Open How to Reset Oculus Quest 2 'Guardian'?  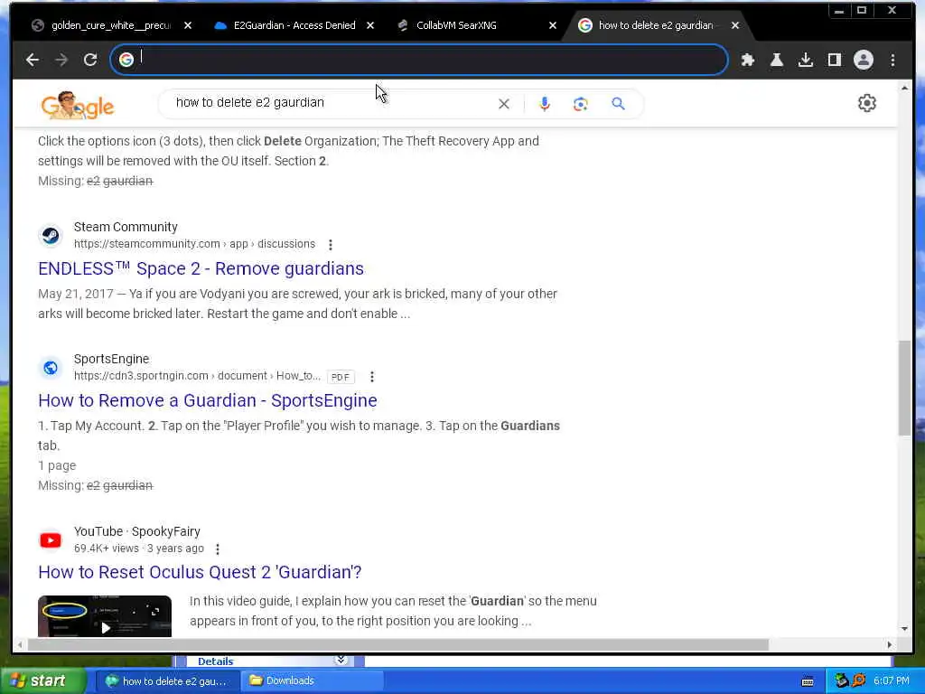200,572
